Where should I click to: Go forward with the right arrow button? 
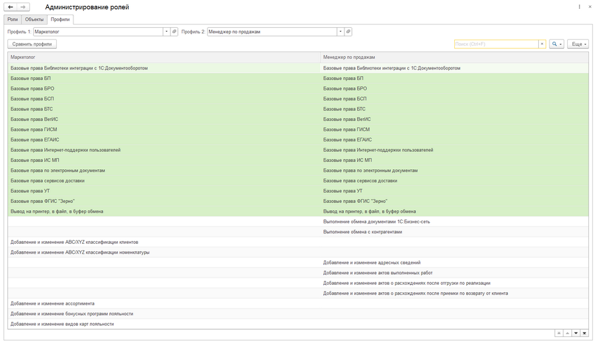[x=22, y=7]
